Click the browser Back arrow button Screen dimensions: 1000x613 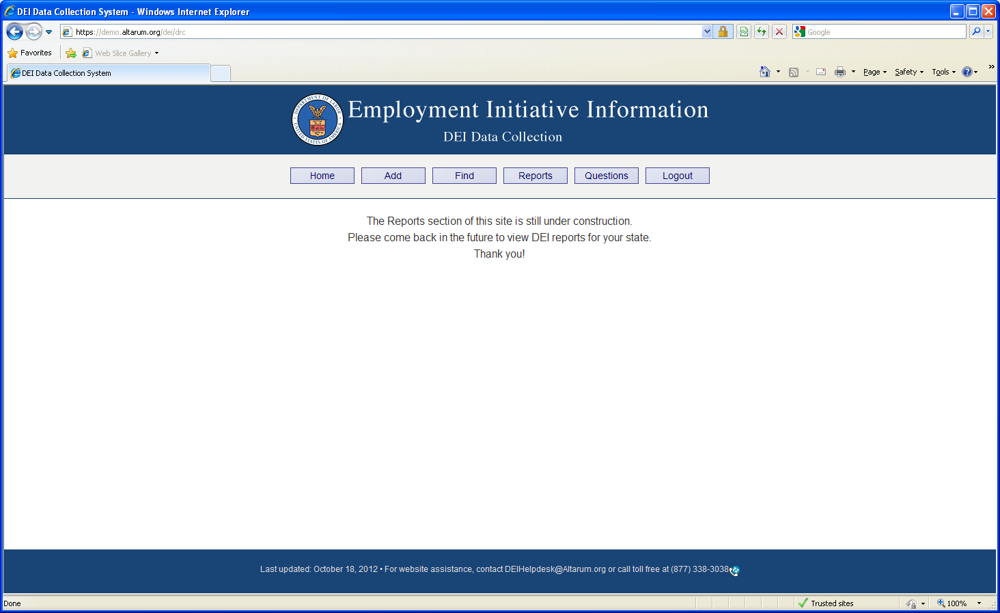click(15, 31)
